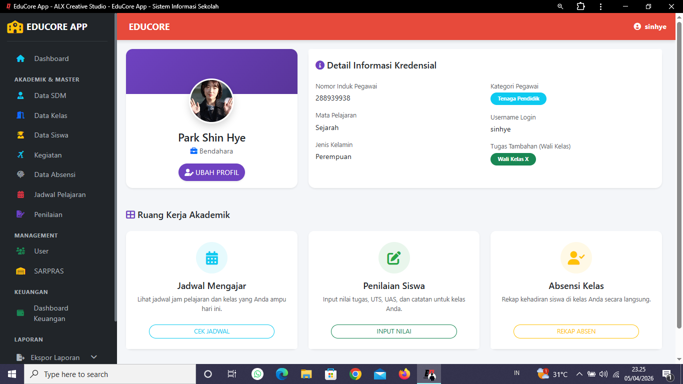The height and width of the screenshot is (384, 683).
Task: Click the INPUT NILAI button
Action: click(394, 331)
